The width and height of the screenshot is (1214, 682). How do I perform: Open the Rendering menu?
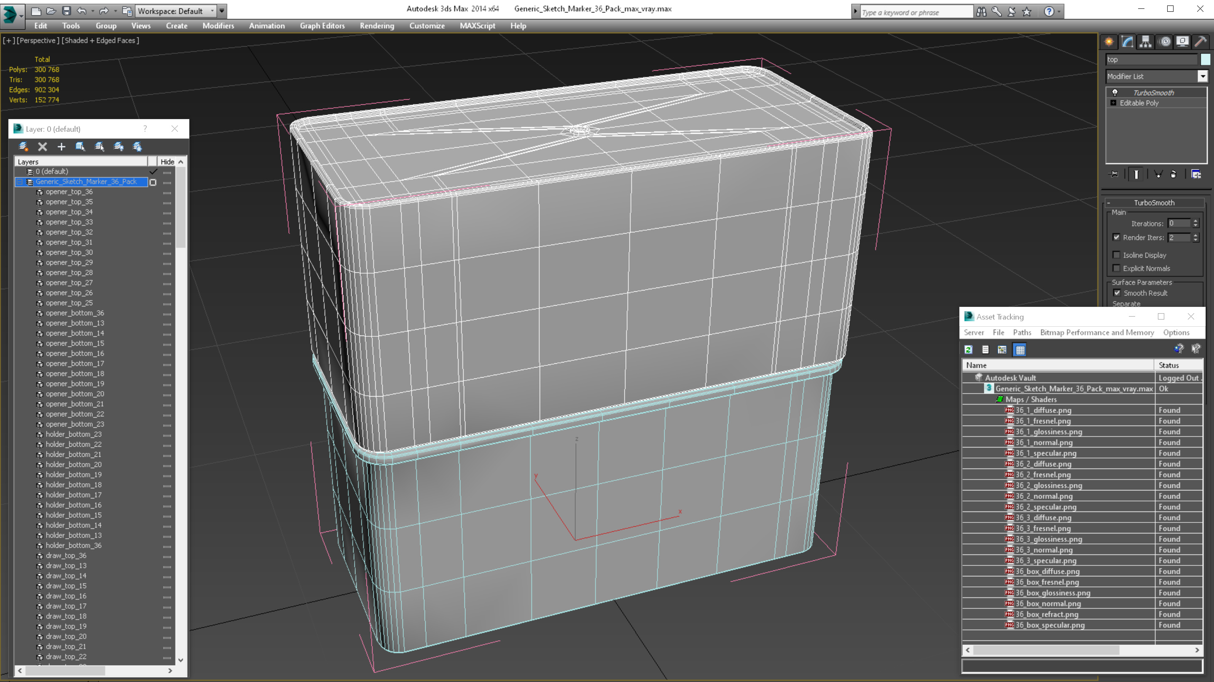(x=376, y=26)
